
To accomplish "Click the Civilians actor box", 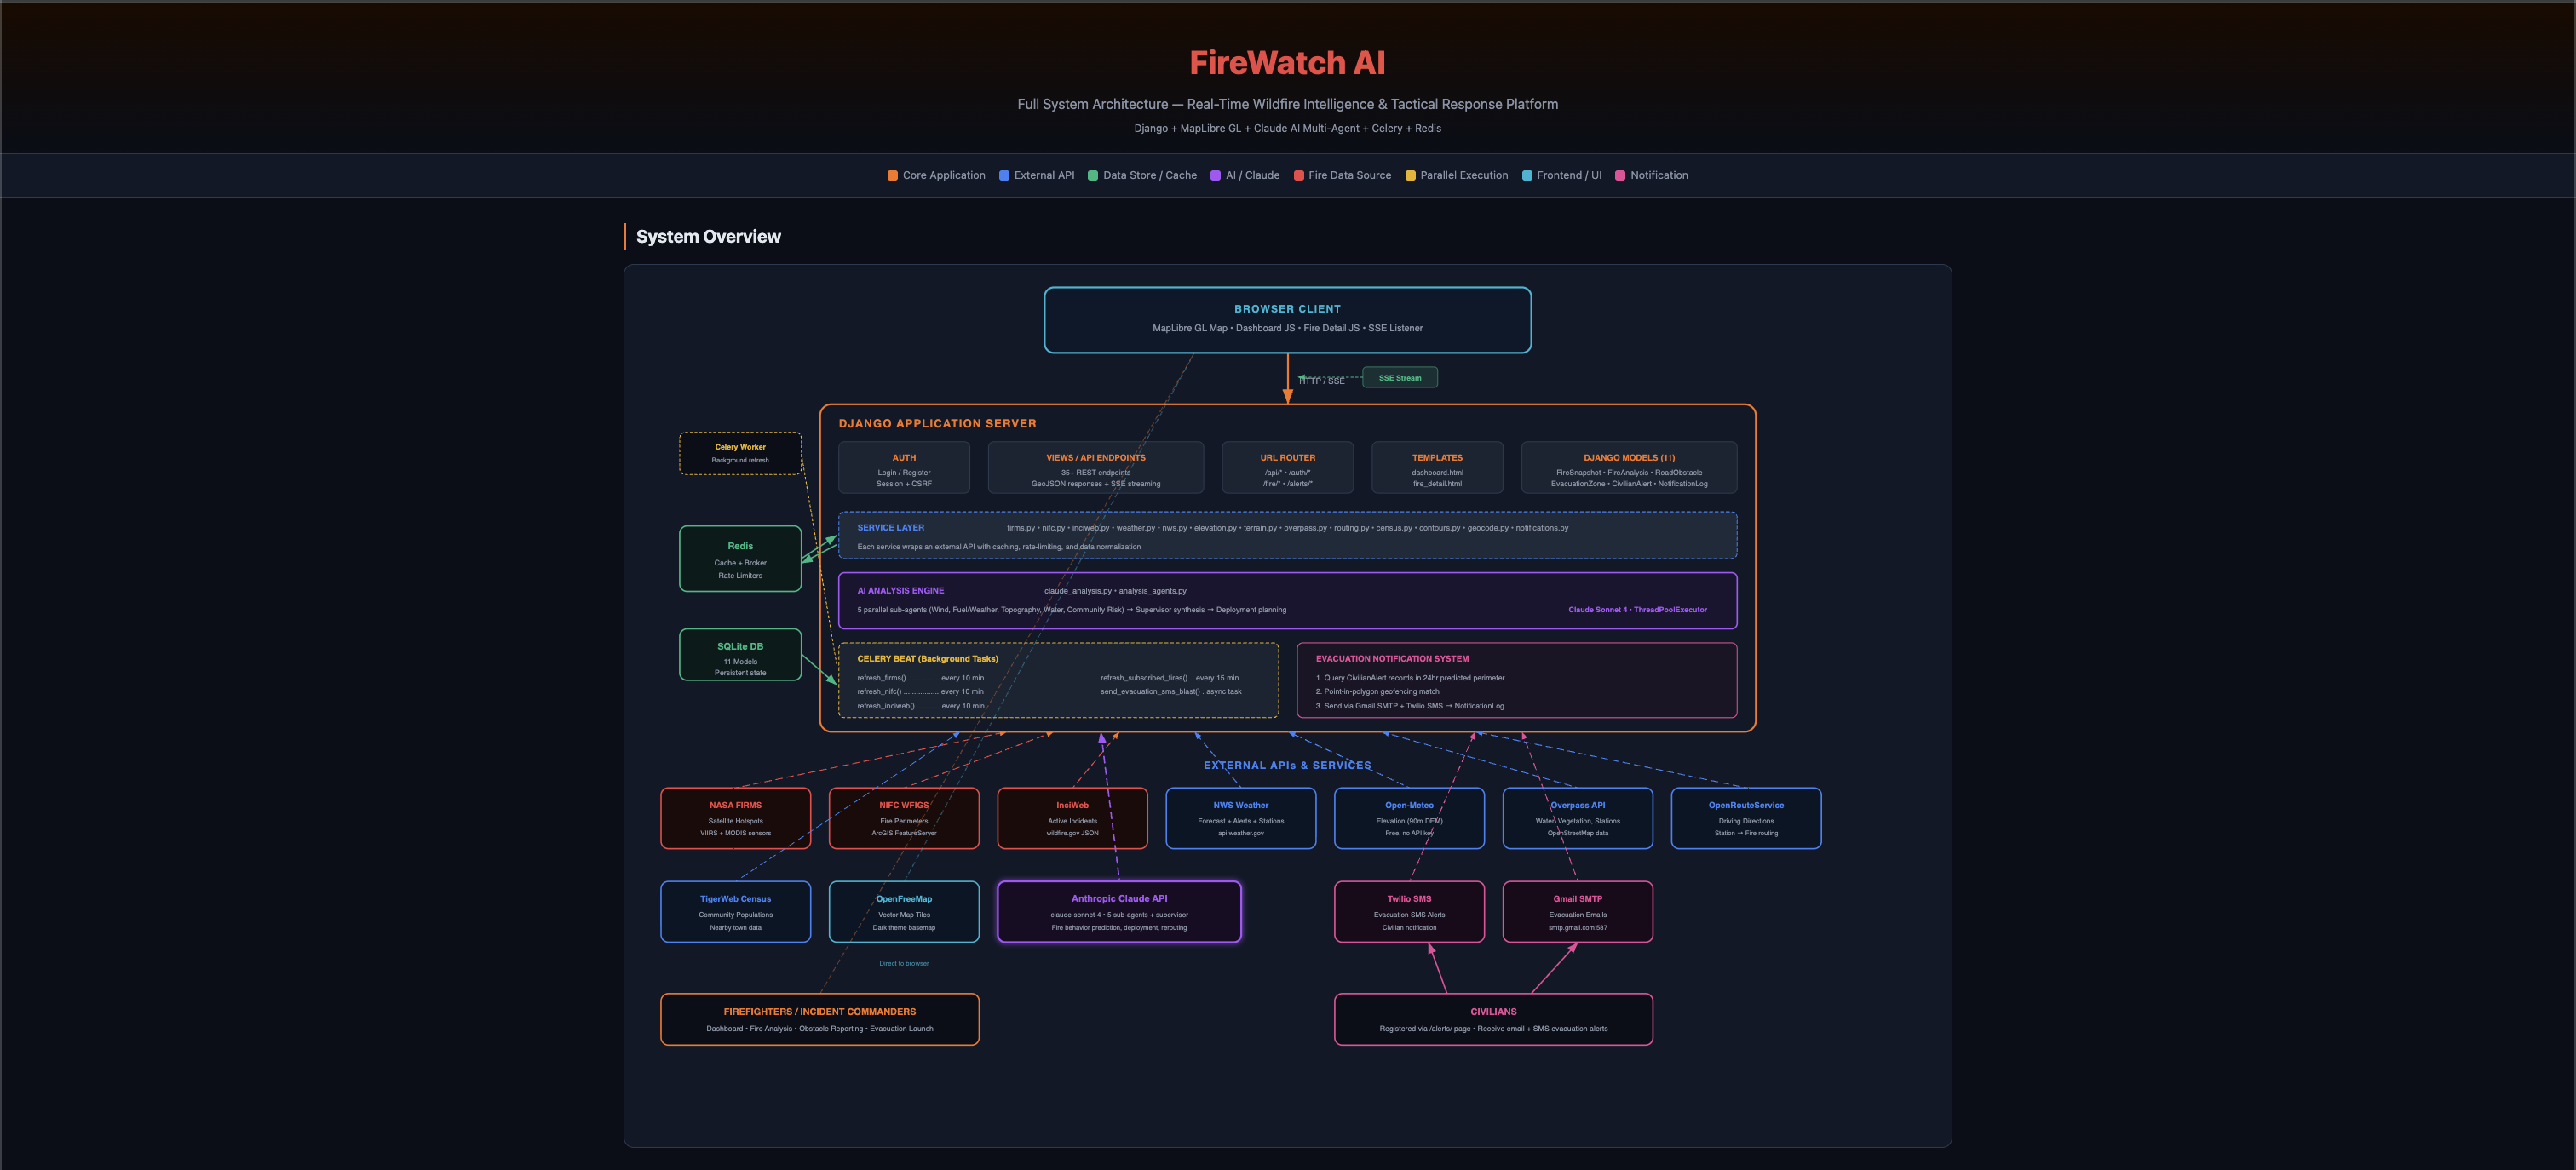I will tap(1493, 1019).
